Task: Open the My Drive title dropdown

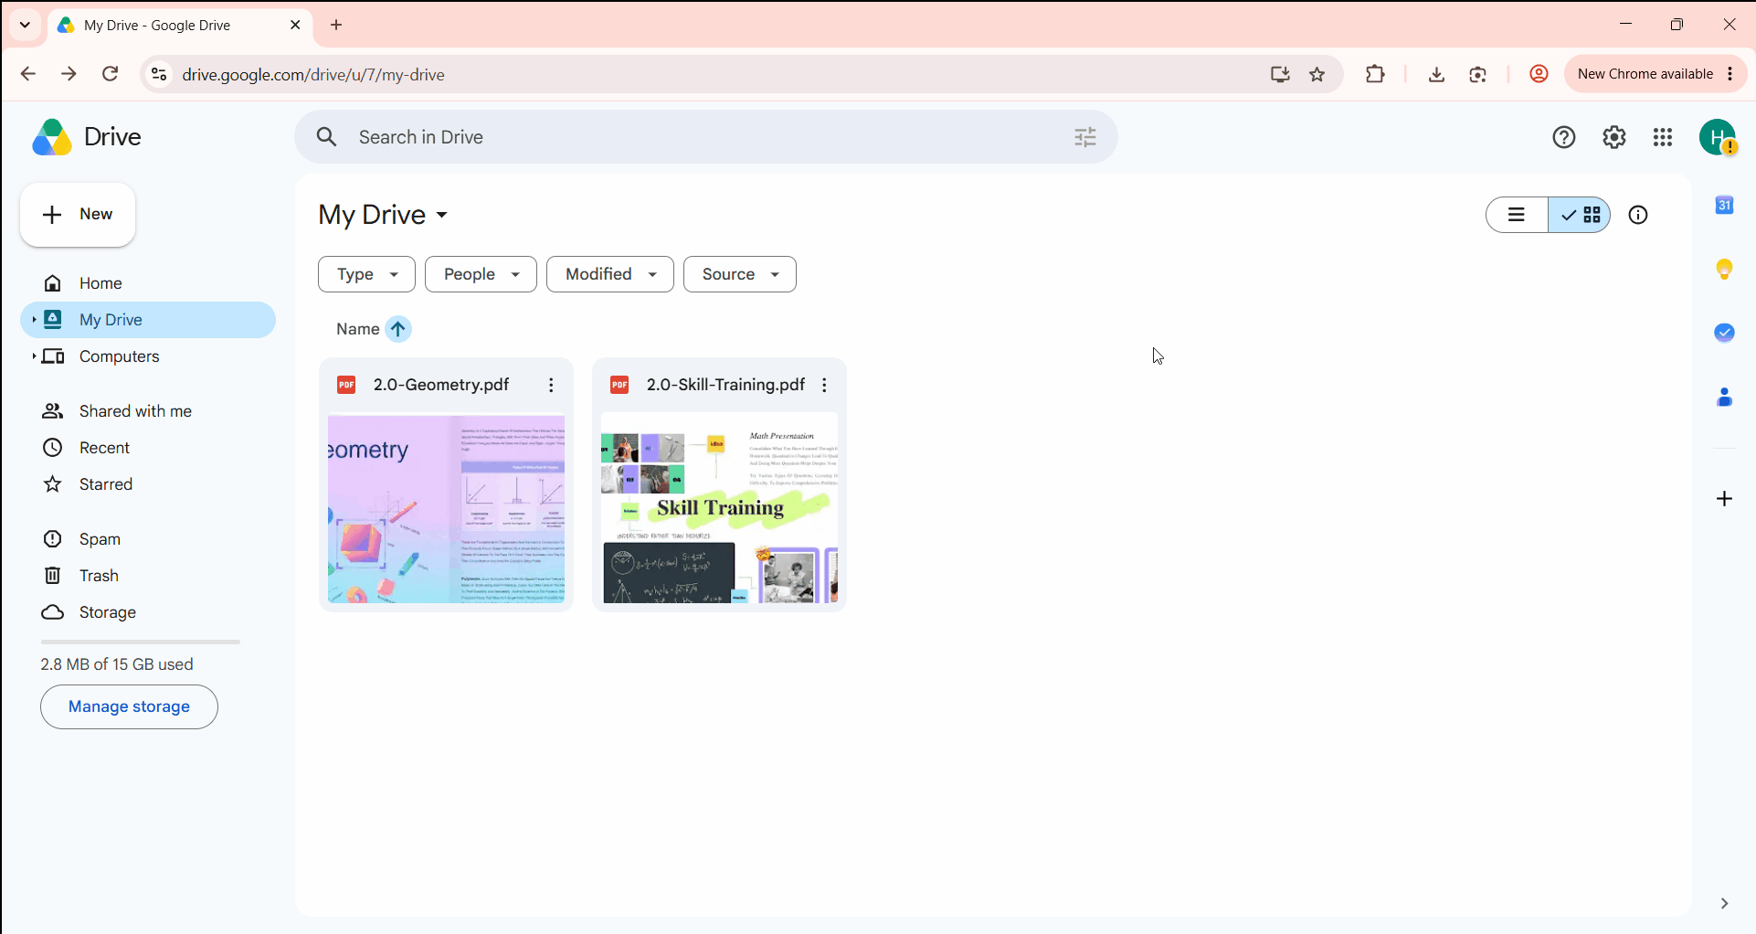Action: 383,215
